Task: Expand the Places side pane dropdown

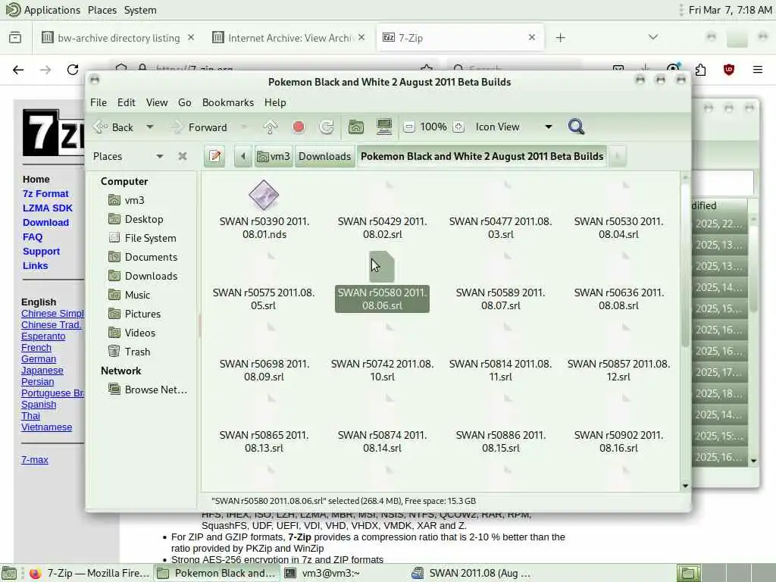Action: [159, 156]
